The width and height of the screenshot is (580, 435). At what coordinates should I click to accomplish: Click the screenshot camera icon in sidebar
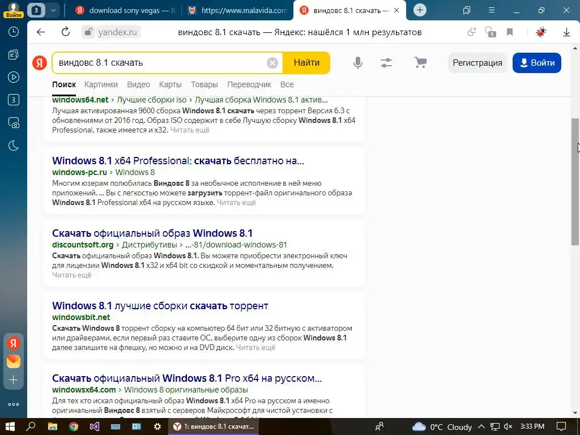[x=14, y=123]
